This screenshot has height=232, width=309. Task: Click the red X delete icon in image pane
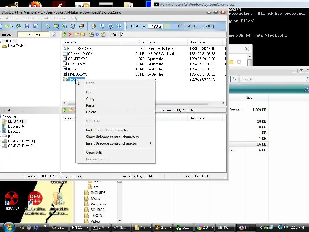click(71, 34)
